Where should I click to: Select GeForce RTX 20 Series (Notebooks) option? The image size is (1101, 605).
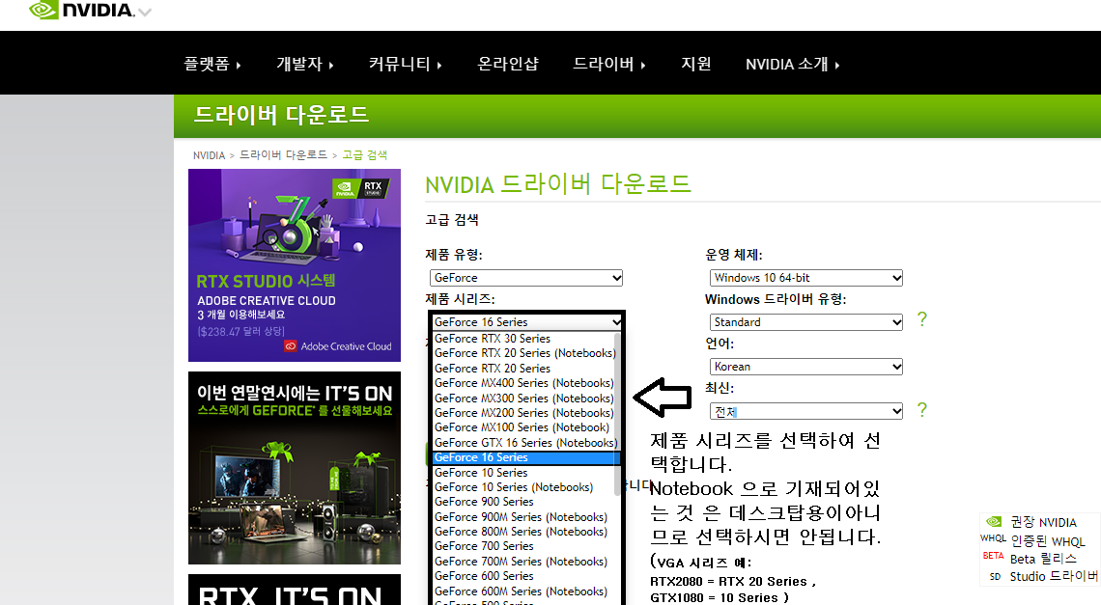click(x=523, y=353)
